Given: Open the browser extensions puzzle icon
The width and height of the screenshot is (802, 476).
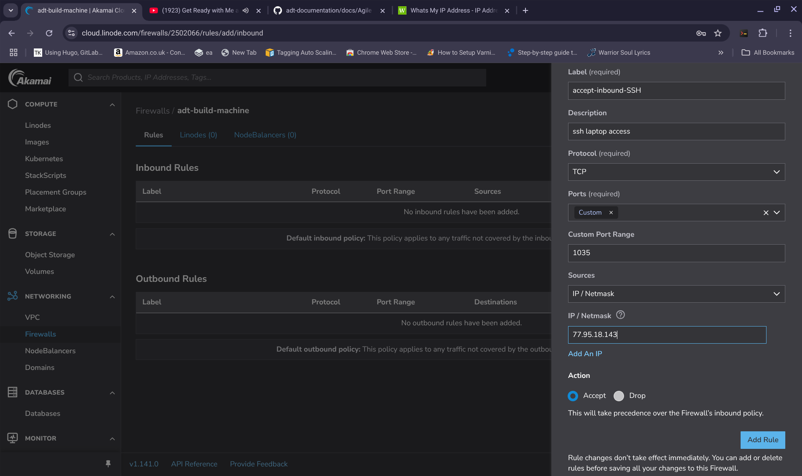Looking at the screenshot, I should click(763, 33).
